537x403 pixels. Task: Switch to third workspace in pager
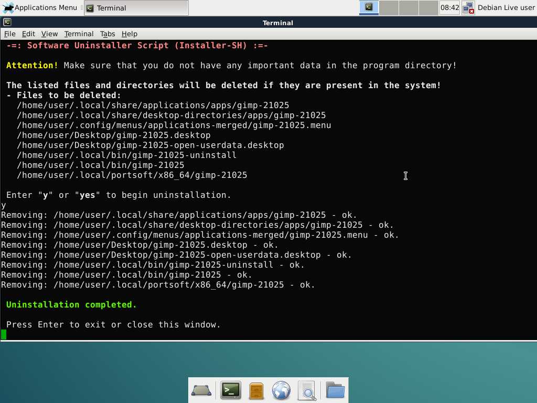point(409,7)
